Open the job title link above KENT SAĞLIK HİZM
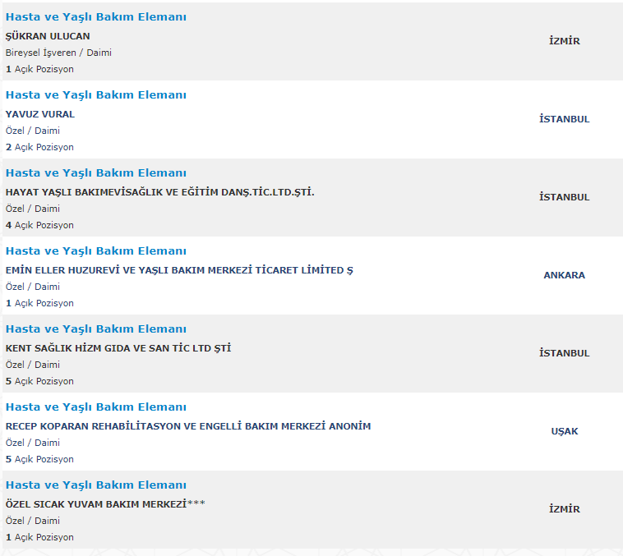 95,329
